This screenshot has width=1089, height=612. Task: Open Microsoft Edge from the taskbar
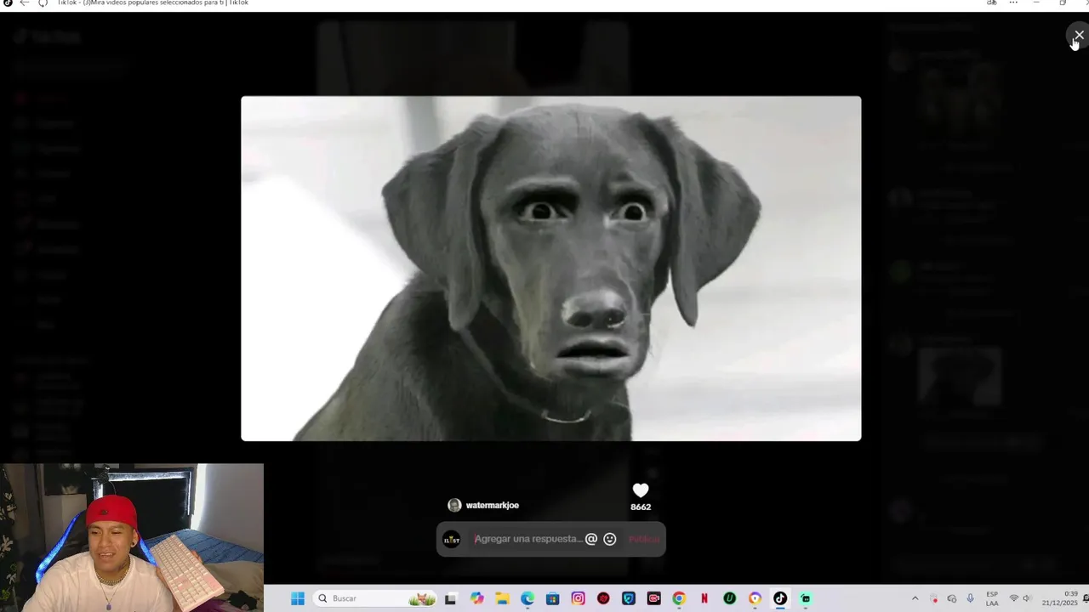527,598
